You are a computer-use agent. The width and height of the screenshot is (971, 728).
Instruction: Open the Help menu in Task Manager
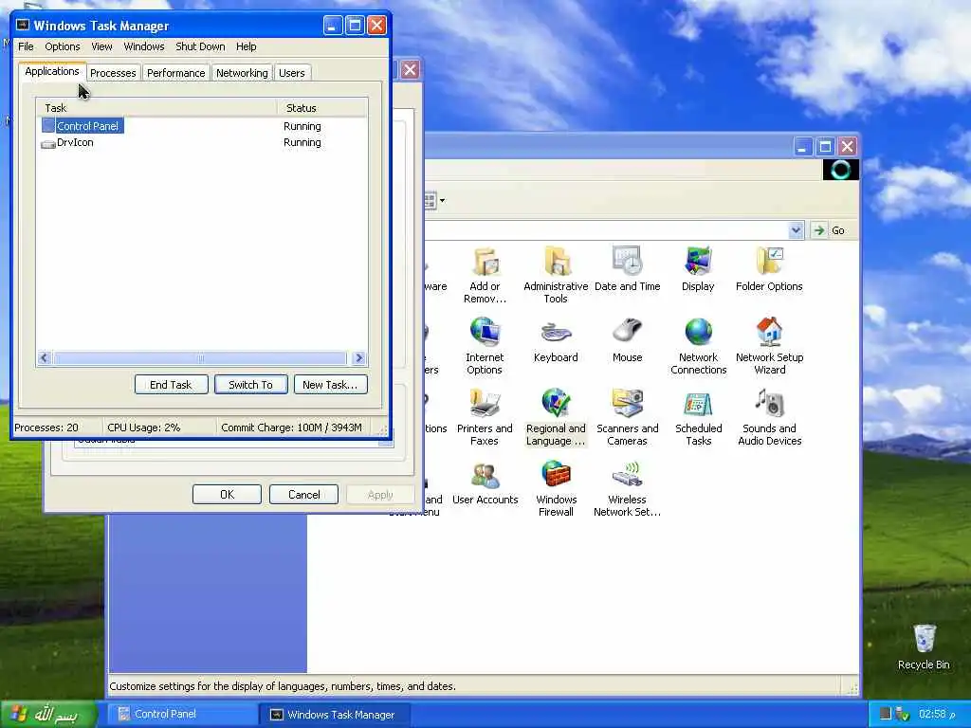246,46
